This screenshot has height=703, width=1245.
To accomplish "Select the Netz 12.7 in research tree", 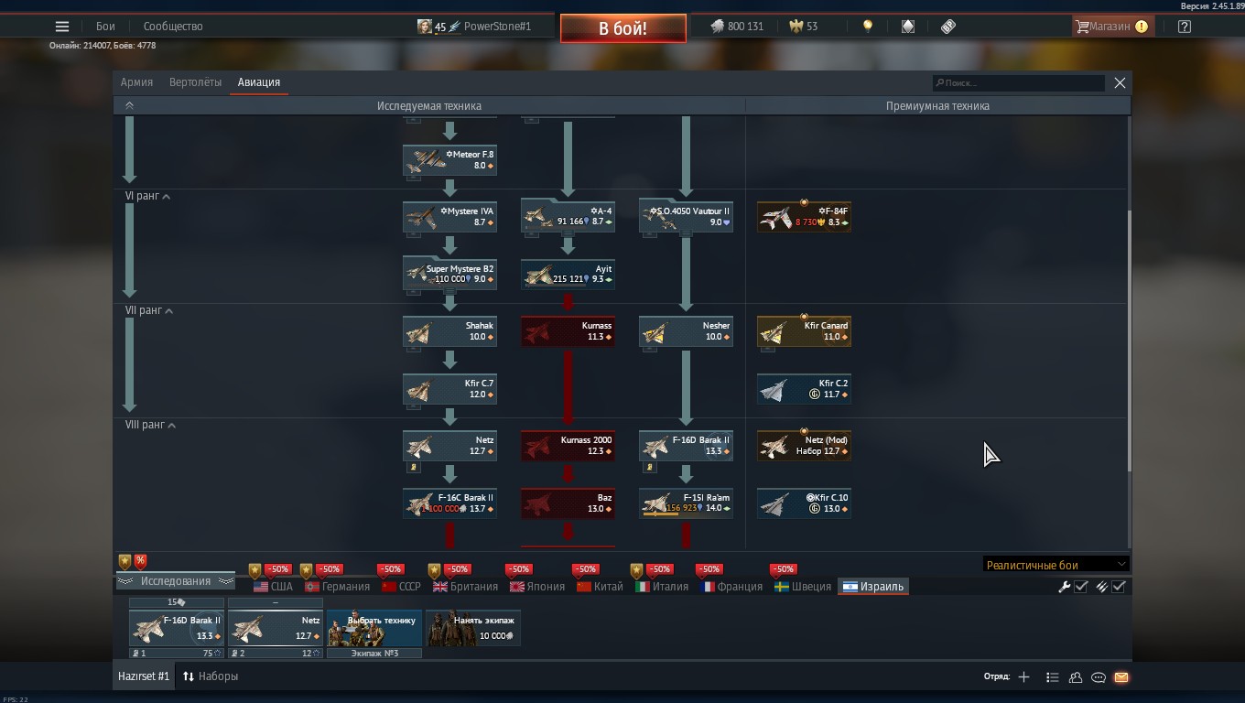I will coord(449,446).
